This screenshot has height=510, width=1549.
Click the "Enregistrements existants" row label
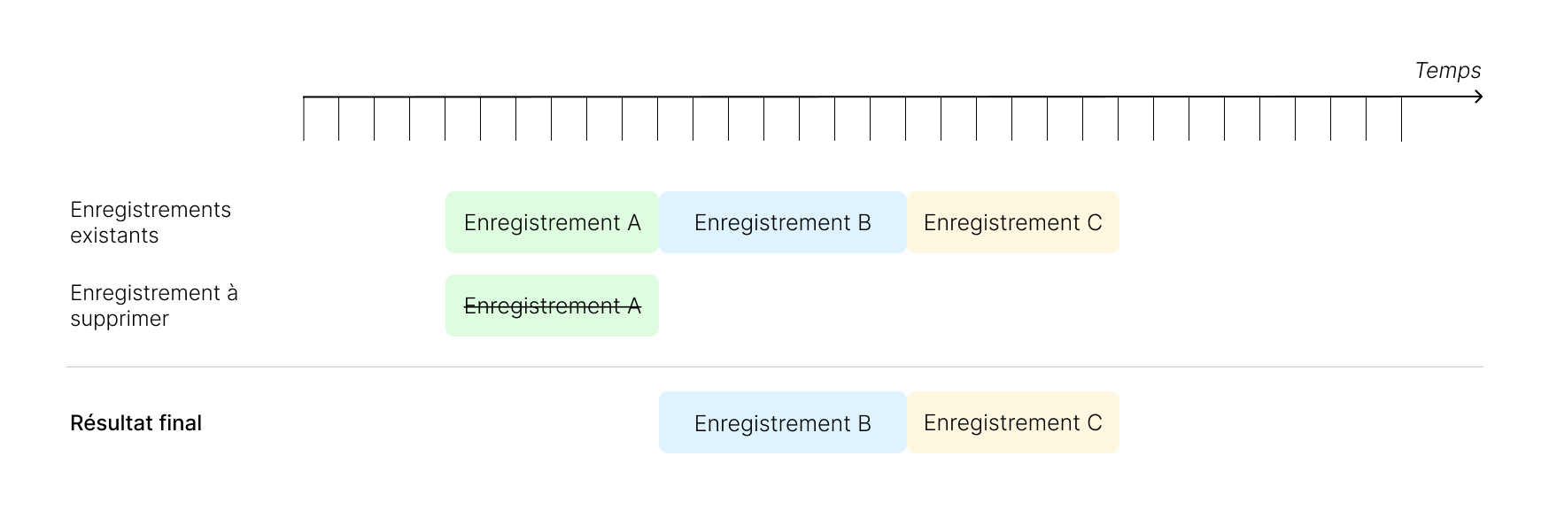151,222
